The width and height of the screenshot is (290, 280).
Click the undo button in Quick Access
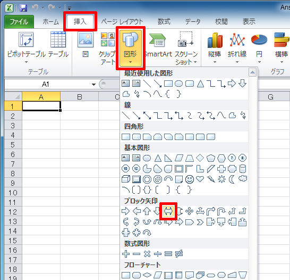(35, 8)
